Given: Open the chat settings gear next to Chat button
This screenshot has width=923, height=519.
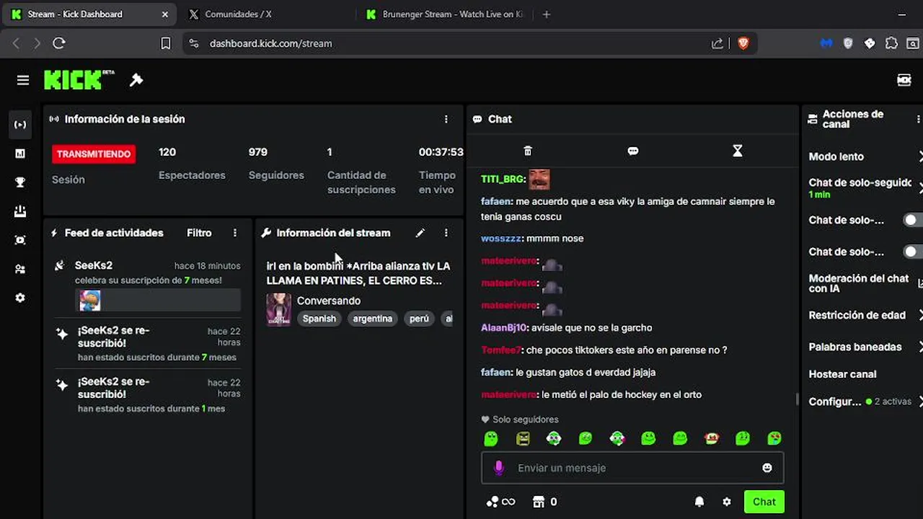Looking at the screenshot, I should point(727,502).
